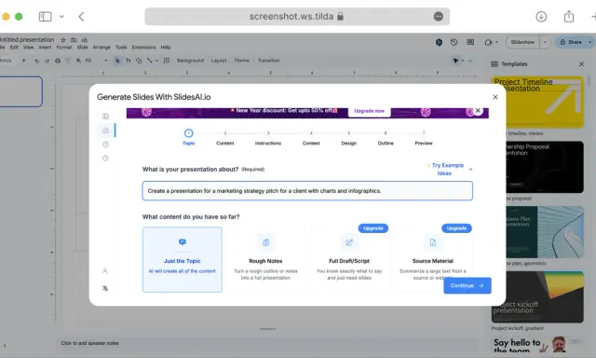Click the undo icon in toolbar
Viewport: 596px width, 358px height.
click(x=37, y=61)
